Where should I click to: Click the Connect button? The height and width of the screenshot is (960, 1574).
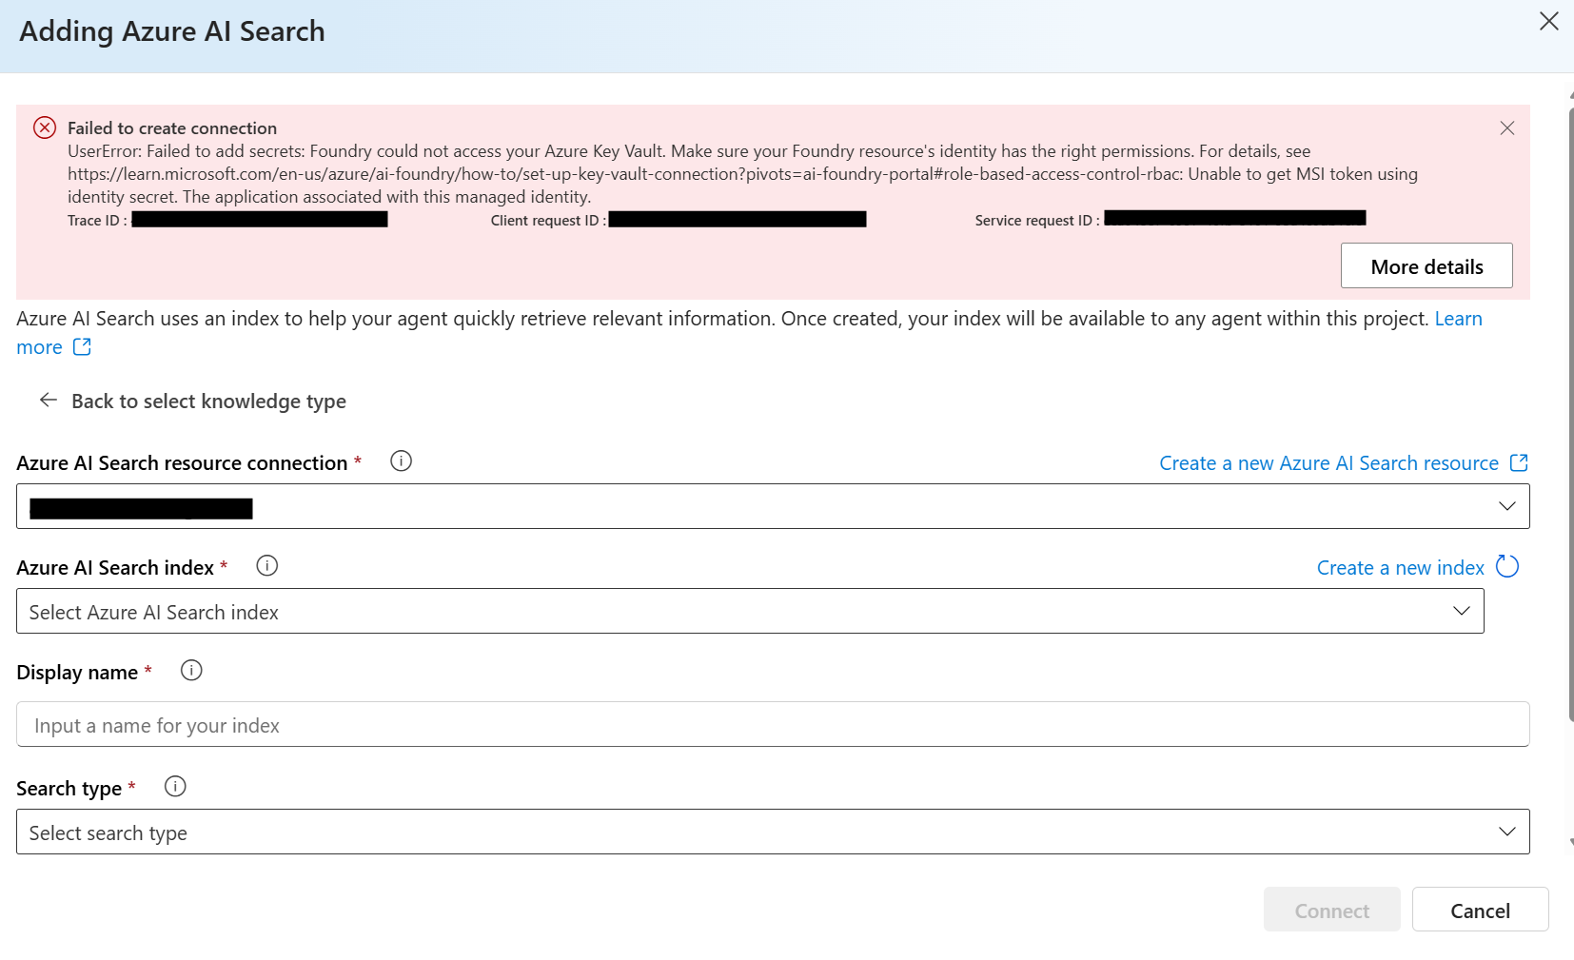click(x=1331, y=911)
